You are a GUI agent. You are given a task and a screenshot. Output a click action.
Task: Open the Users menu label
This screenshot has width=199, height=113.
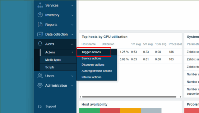pyautogui.click(x=50, y=76)
